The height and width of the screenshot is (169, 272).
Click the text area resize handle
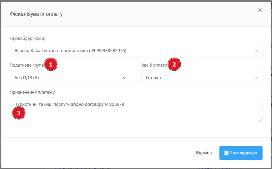point(261,120)
